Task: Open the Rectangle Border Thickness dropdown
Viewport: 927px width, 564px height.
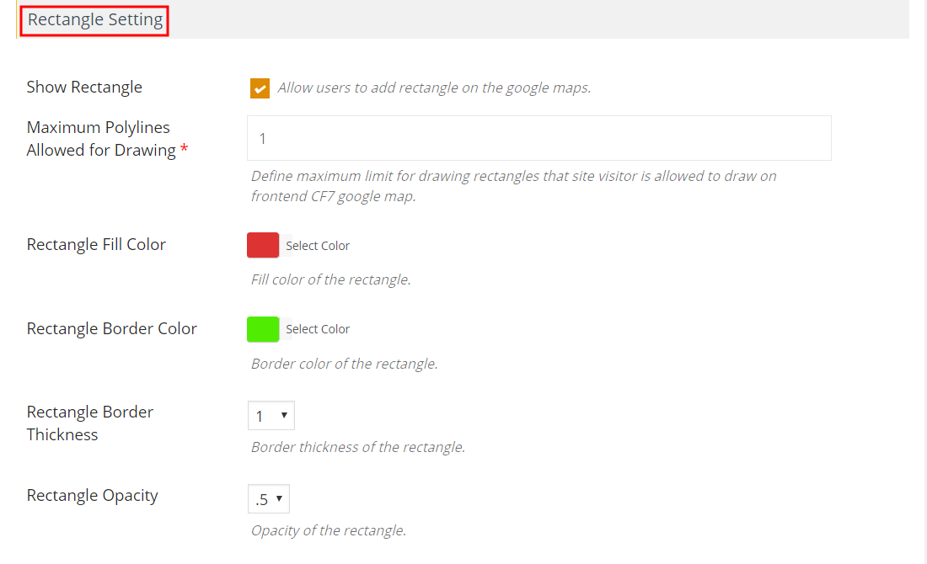Action: (271, 416)
